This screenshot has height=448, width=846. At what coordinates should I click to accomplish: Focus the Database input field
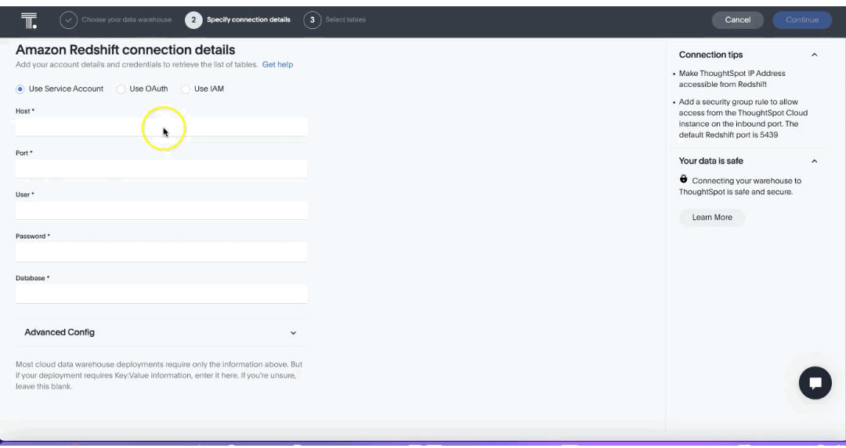[161, 294]
